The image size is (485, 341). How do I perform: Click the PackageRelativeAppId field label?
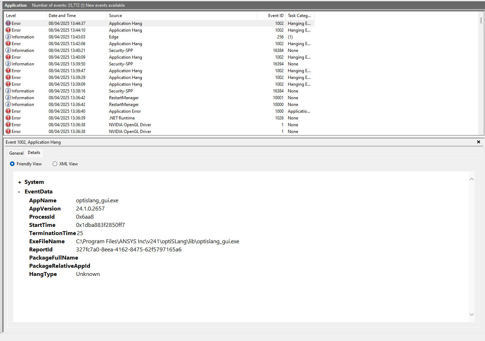point(60,266)
